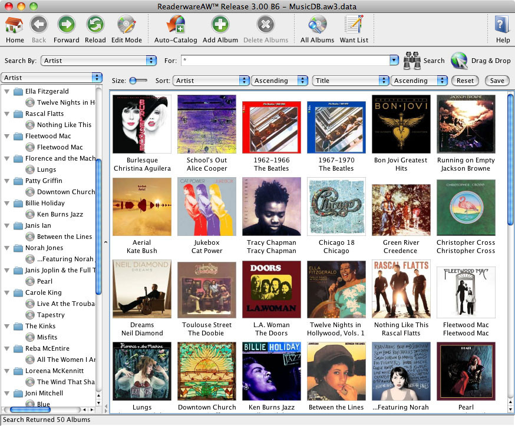Click Search Returned 50 Albums status text
The width and height of the screenshot is (515, 426).
point(47,420)
